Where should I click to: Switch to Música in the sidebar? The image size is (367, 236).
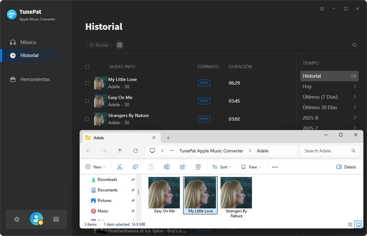28,42
